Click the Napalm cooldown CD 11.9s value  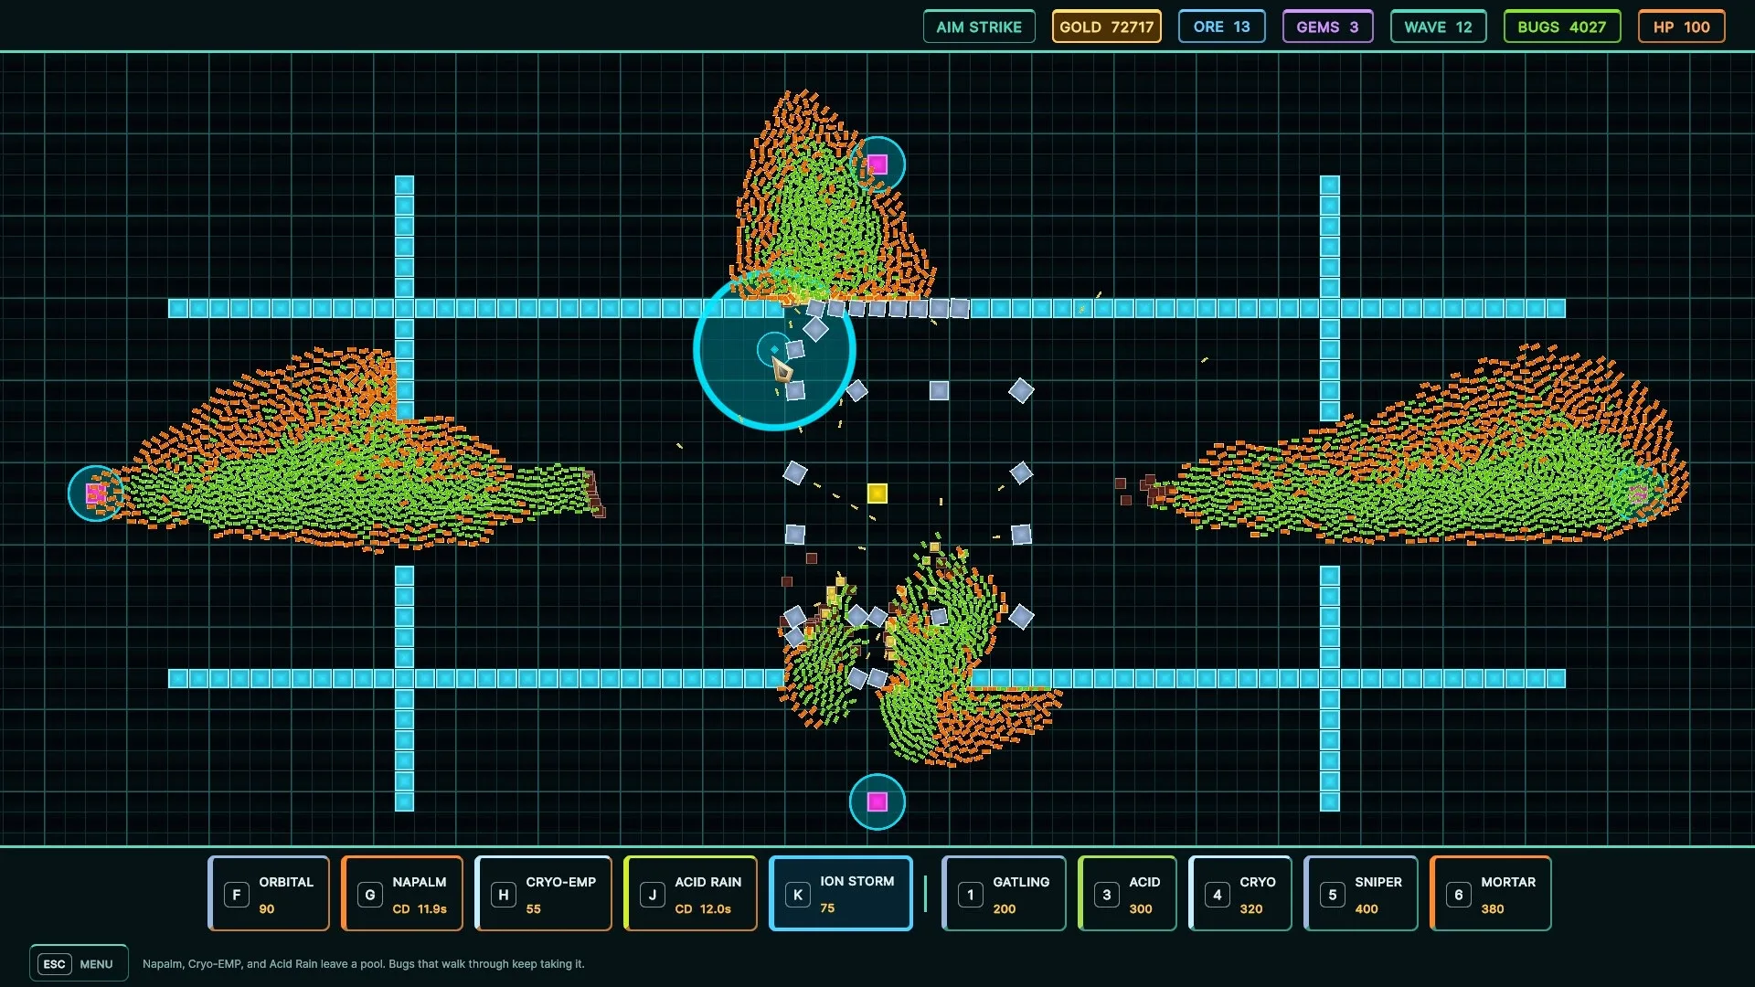[420, 908]
